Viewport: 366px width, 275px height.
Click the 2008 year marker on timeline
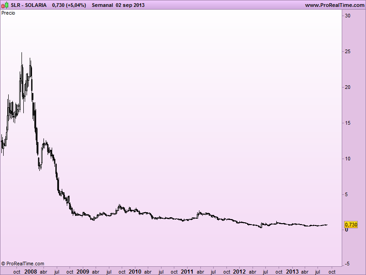click(31, 272)
